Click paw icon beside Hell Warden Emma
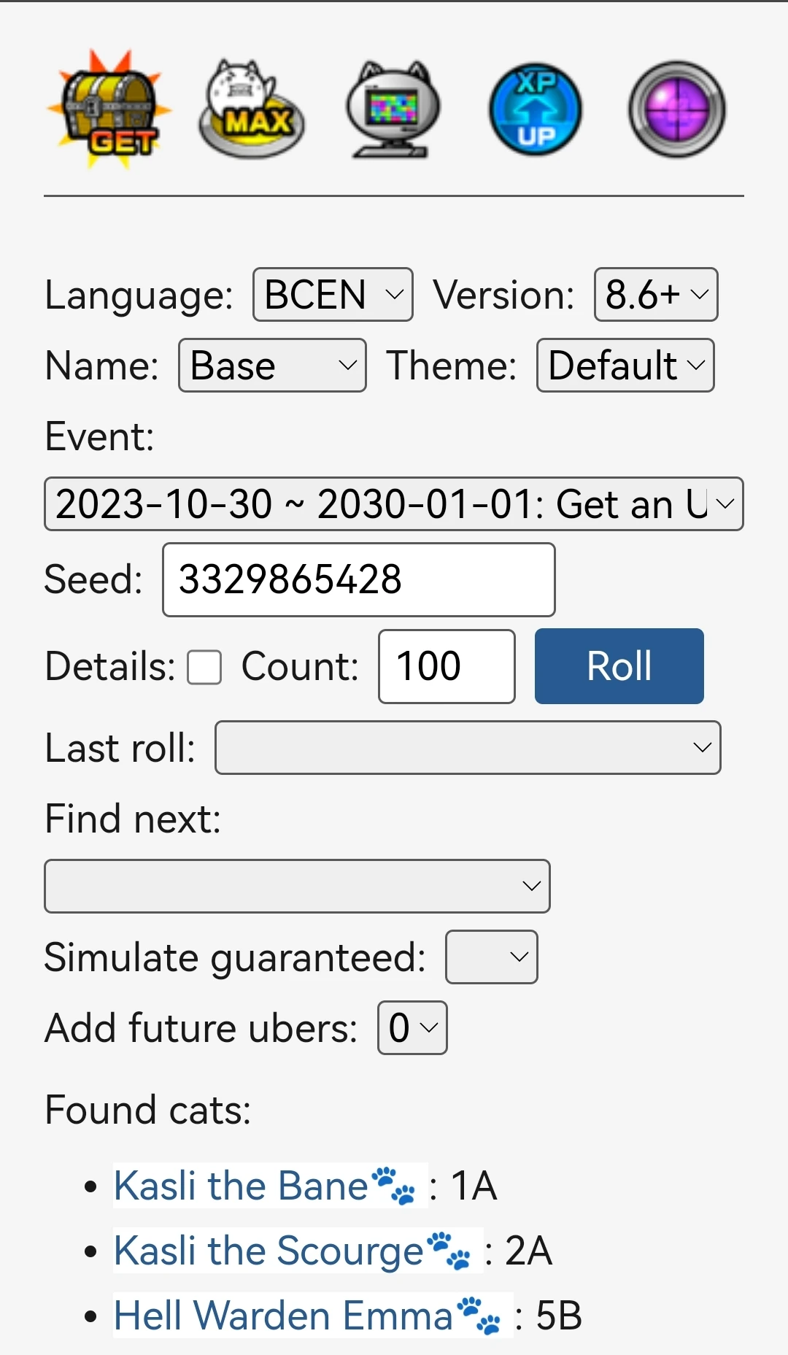Viewport: 788px width, 1355px height. click(479, 1316)
